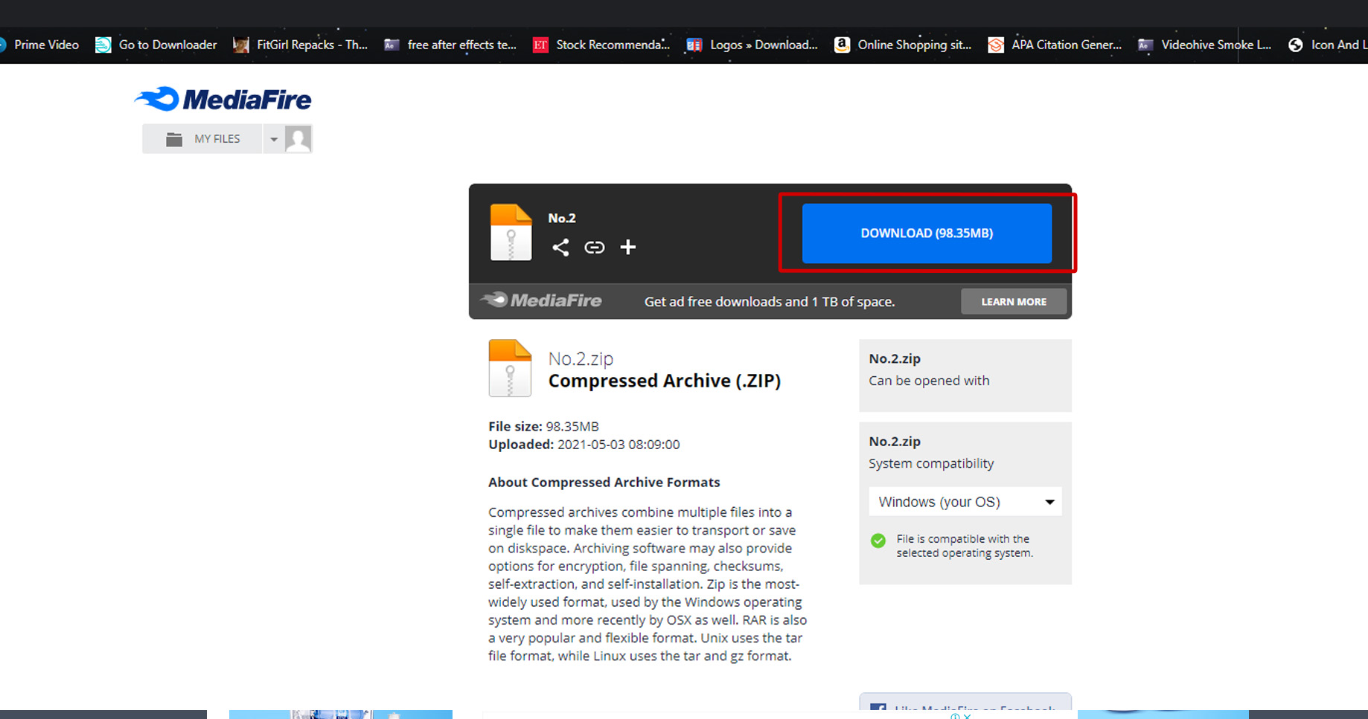Click the grey MediaFire logo in promo bar

[541, 300]
